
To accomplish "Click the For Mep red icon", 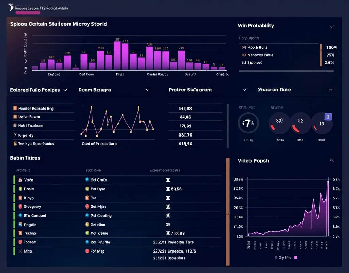I will tap(87, 251).
